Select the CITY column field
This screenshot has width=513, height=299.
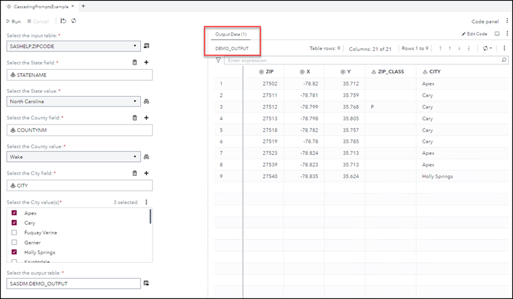[80, 185]
